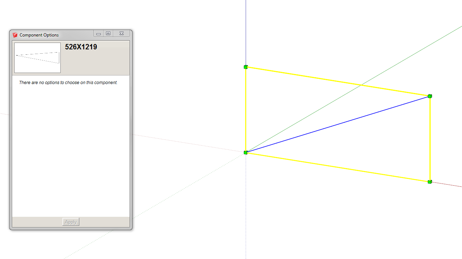Select the green grip at the blue diagonal's far end
This screenshot has width=462, height=259.
coord(430,96)
